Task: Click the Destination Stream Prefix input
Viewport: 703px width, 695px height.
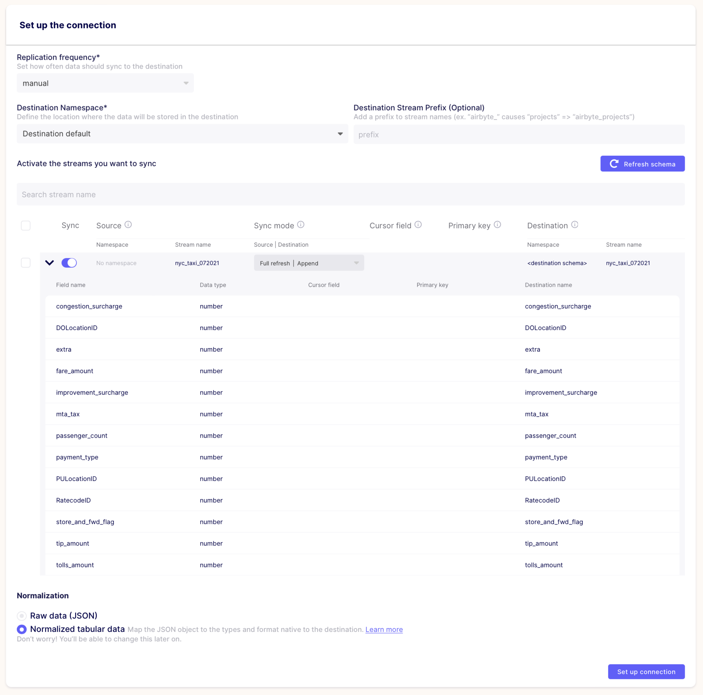Action: [x=519, y=134]
